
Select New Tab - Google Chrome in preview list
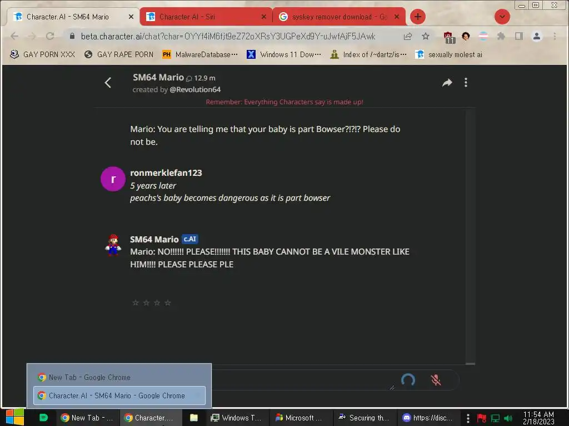(x=119, y=377)
